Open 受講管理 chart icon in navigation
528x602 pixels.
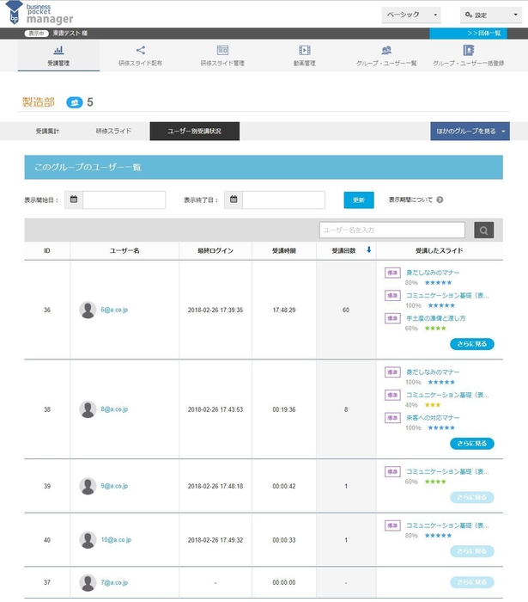[58, 51]
